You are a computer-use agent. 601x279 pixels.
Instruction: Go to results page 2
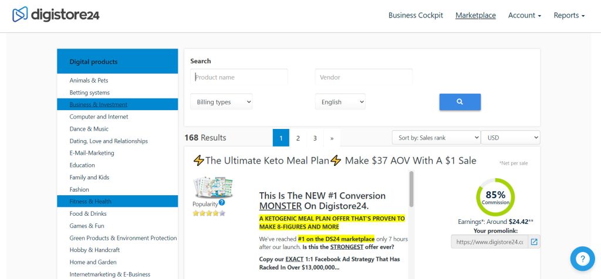[x=298, y=138]
